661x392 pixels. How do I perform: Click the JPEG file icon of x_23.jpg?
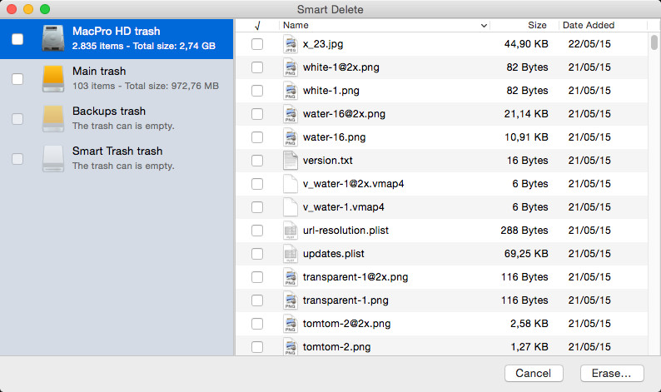click(x=291, y=44)
